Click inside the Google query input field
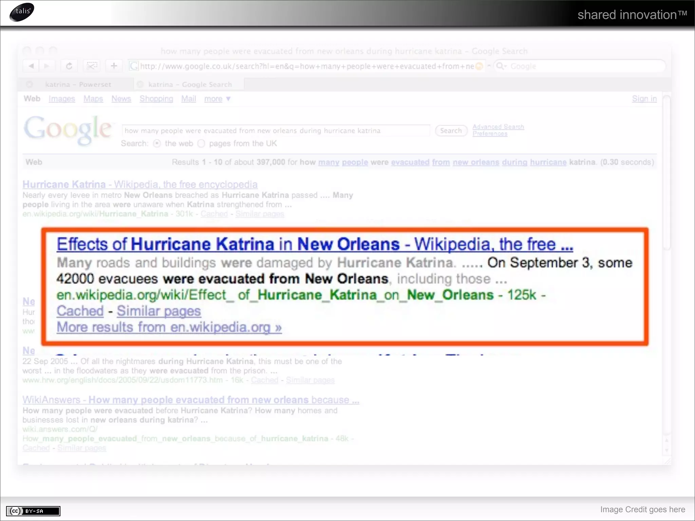The image size is (695, 521). [276, 131]
